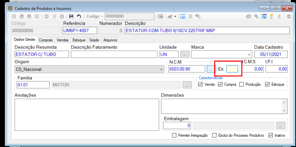296x147 pixels.
Task: Click the box icon in window title bar
Action: 10,8
